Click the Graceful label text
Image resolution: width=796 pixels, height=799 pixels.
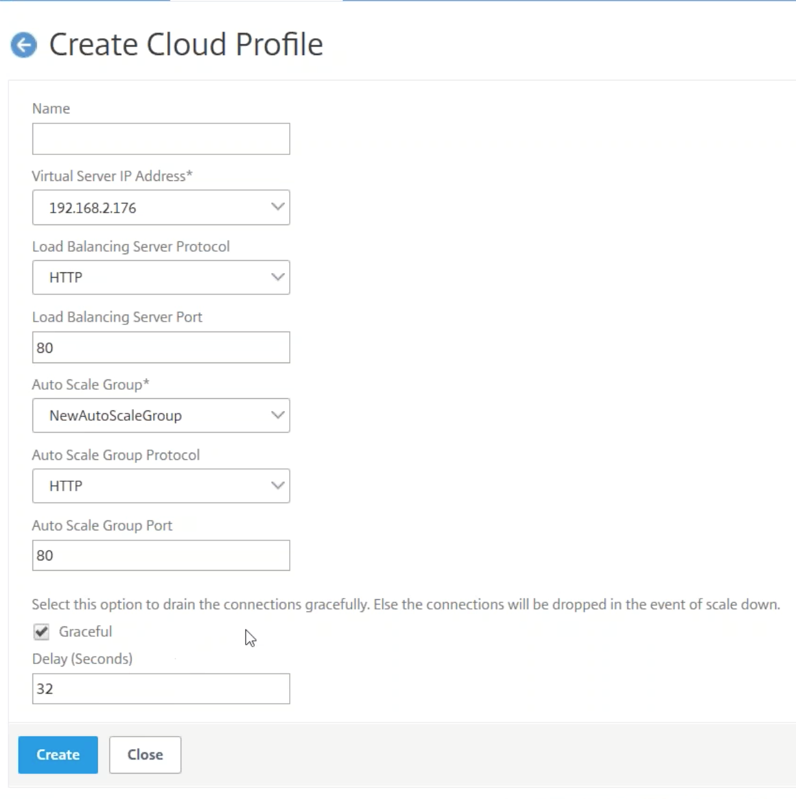tap(85, 632)
